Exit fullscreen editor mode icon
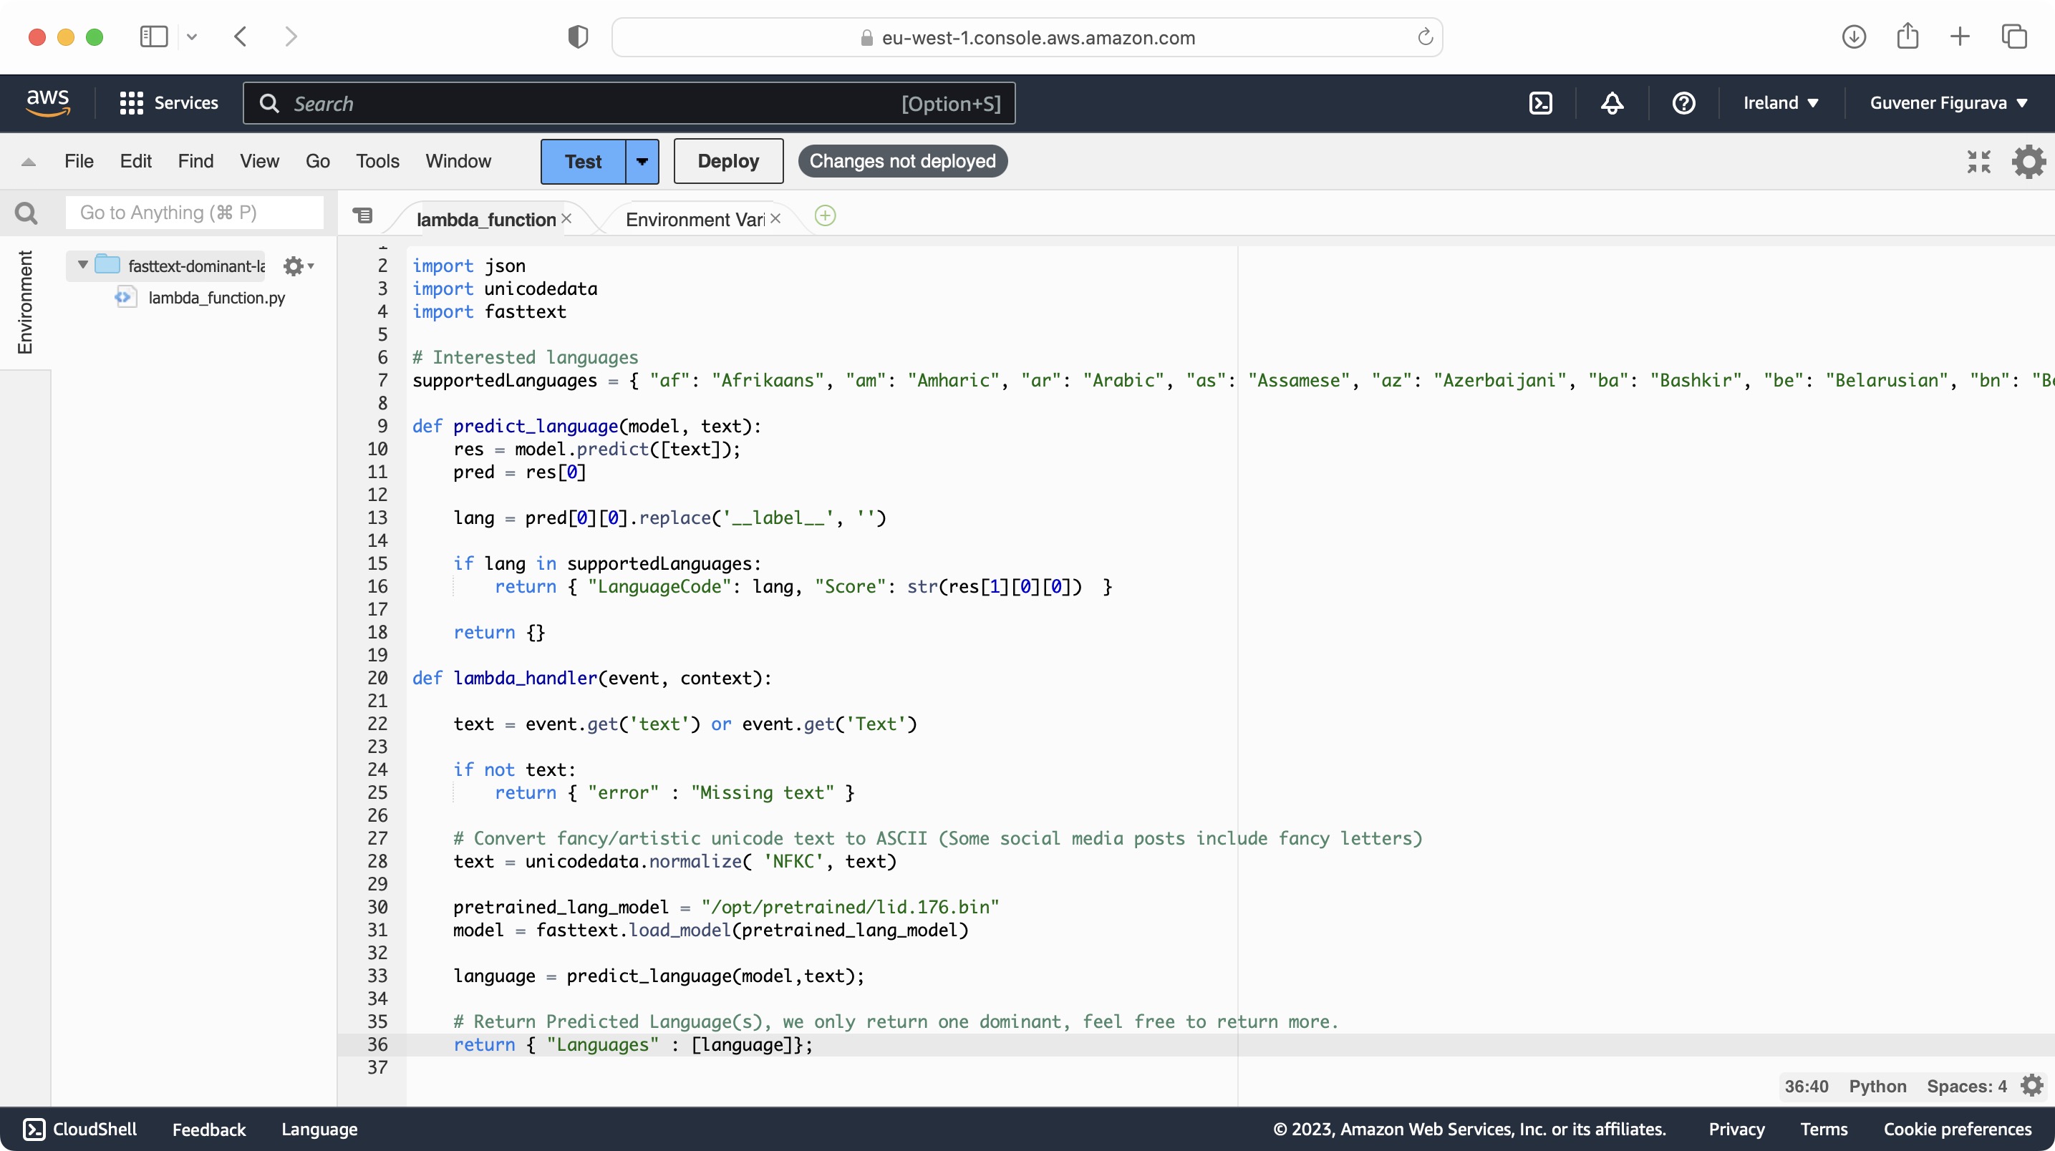 tap(1978, 161)
